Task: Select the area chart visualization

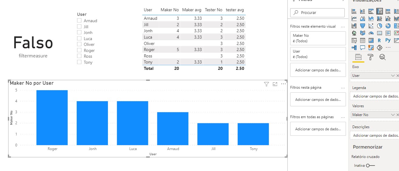Action: click(x=362, y=19)
